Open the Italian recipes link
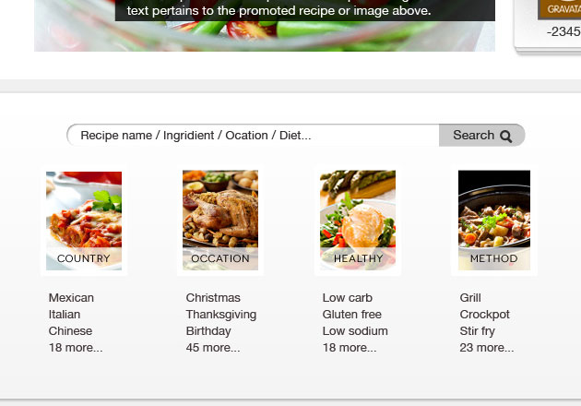Screen dimensions: 581x406 (65, 315)
